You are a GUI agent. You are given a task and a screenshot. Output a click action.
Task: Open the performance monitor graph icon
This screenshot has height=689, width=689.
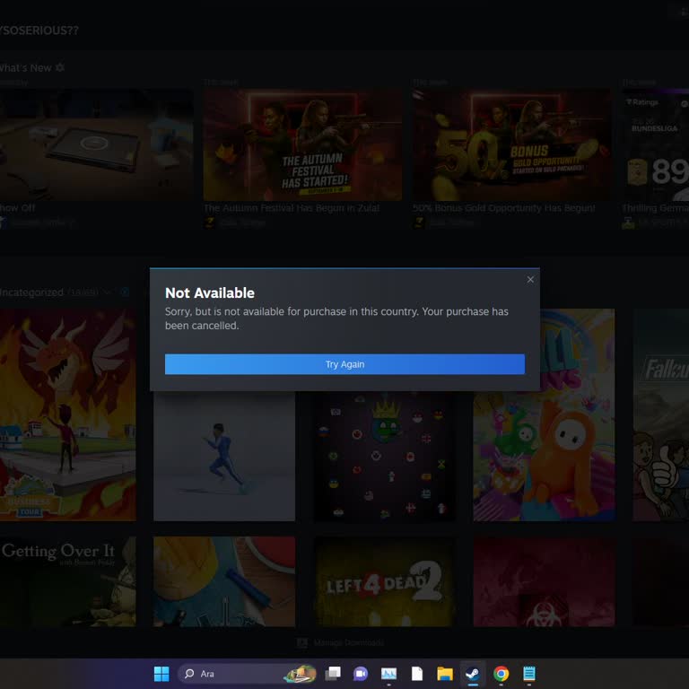point(388,674)
